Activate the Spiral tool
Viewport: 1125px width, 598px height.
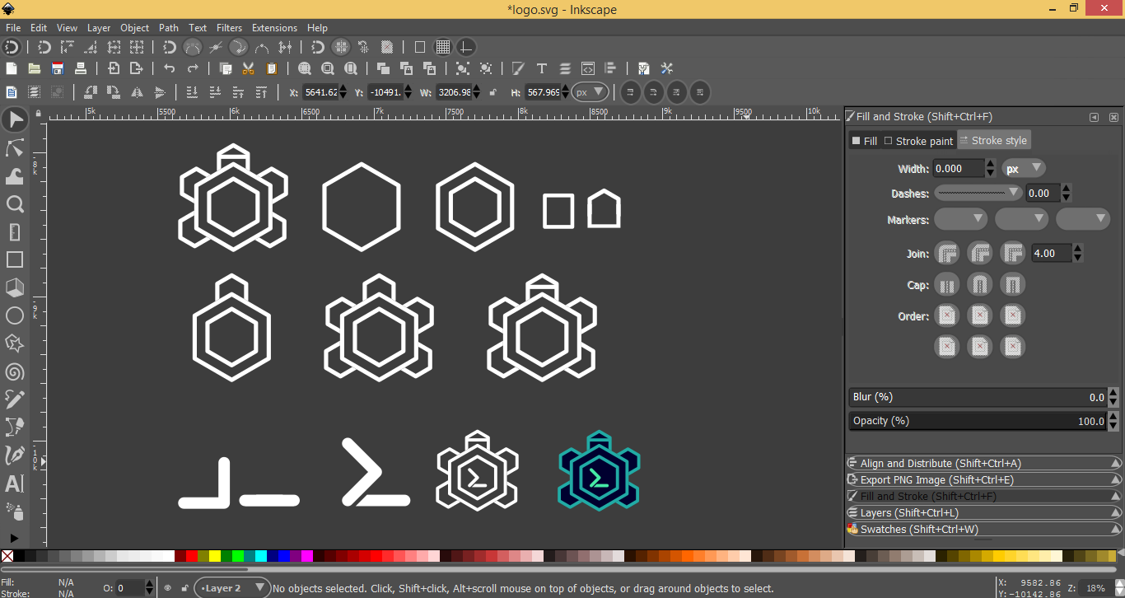click(x=14, y=371)
